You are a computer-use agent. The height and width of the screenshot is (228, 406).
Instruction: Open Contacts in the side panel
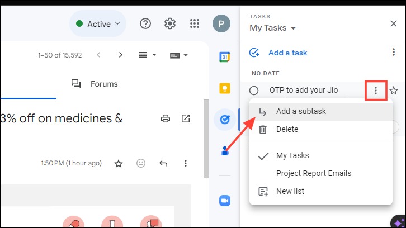point(225,151)
